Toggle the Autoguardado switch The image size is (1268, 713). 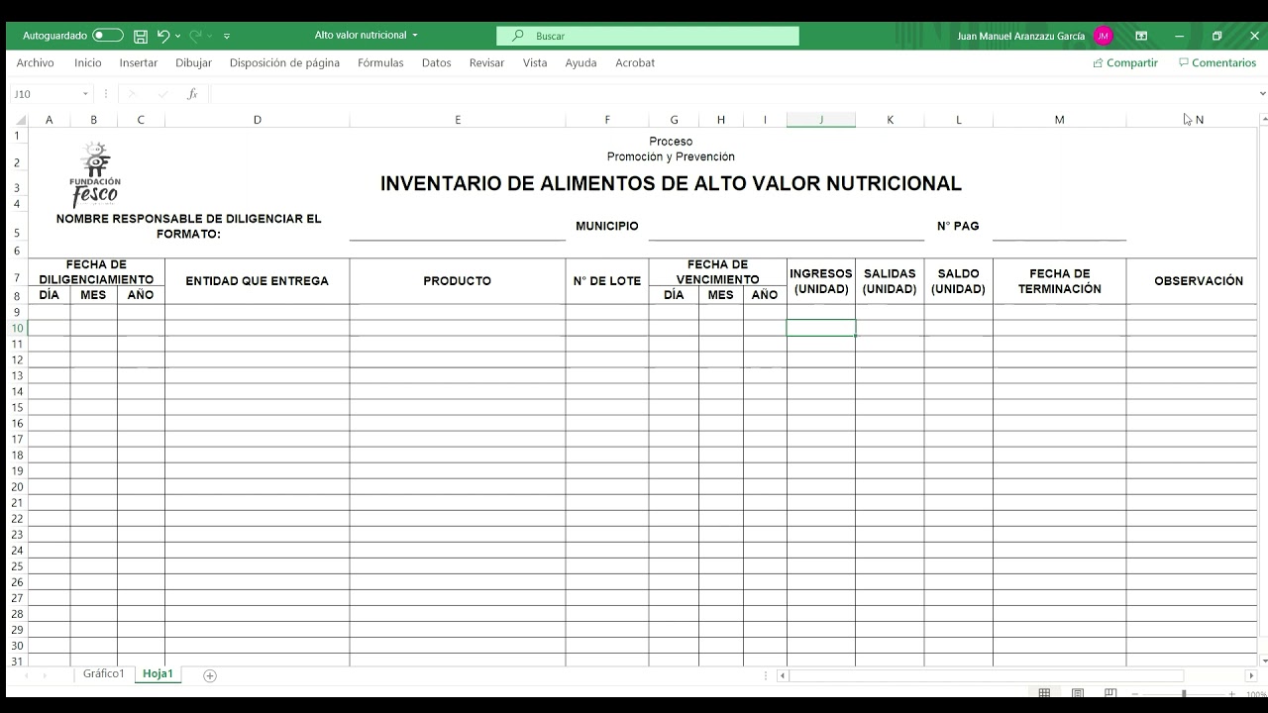tap(108, 36)
